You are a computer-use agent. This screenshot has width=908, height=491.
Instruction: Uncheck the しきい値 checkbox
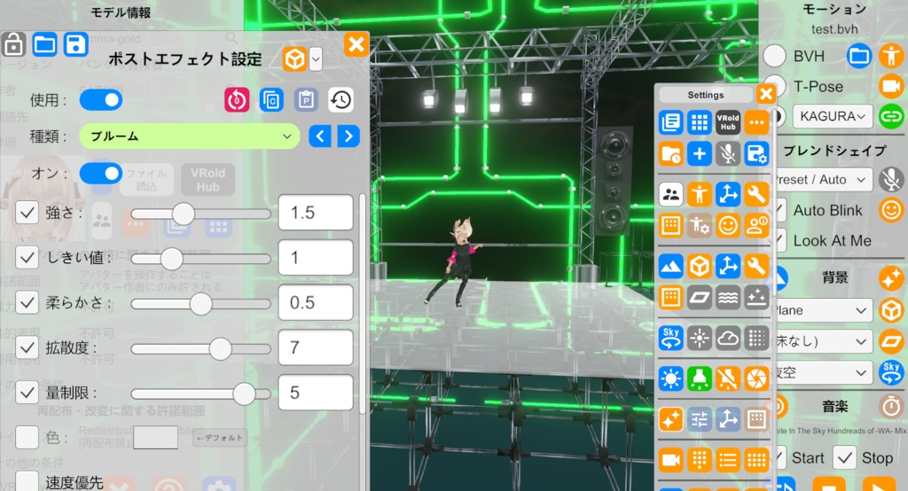tap(27, 257)
